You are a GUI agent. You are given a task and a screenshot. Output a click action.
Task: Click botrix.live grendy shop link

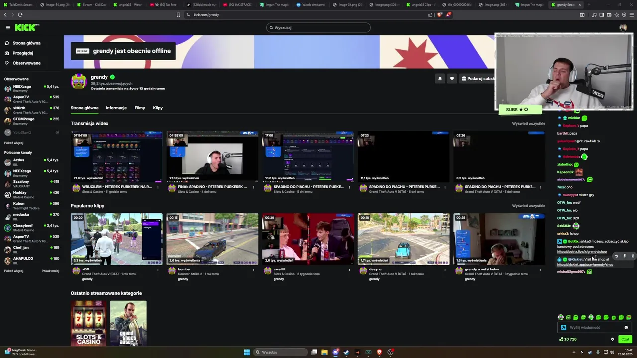[582, 252]
